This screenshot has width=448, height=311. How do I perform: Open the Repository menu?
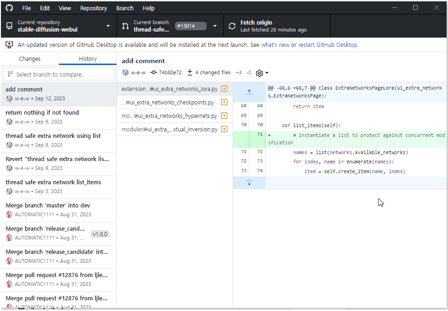(93, 8)
